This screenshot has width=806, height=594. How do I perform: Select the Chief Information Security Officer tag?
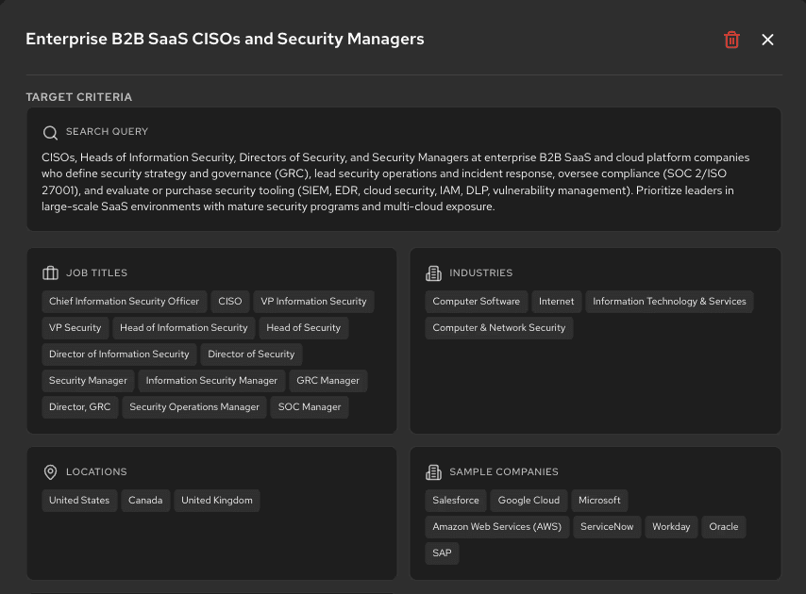tap(124, 302)
